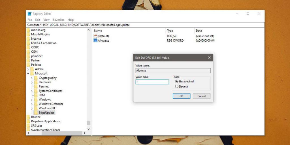Click the Registry Editor app icon in the title bar
The width and height of the screenshot is (290, 145).
pos(29,14)
